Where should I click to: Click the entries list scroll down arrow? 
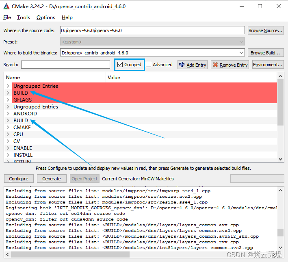click(280, 159)
